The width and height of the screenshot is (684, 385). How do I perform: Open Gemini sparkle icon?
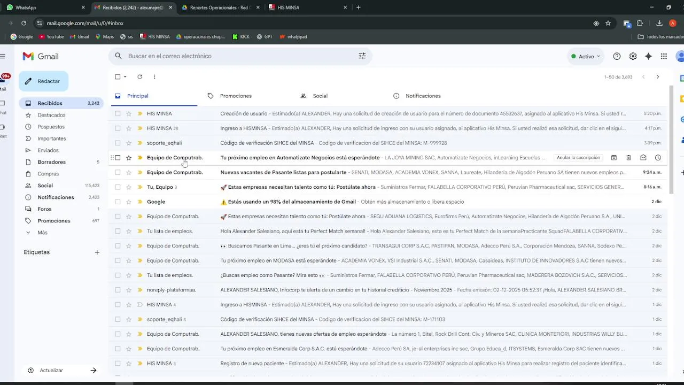(x=648, y=56)
